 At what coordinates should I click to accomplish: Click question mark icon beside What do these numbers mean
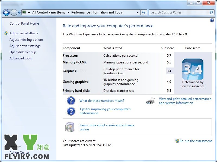(71, 101)
